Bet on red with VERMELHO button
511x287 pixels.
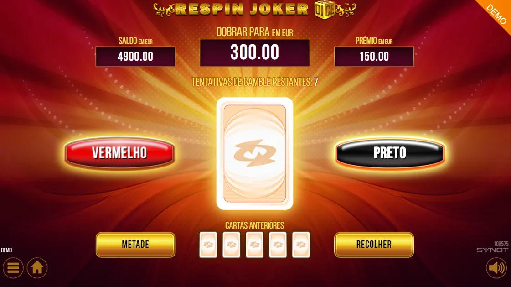(x=119, y=153)
